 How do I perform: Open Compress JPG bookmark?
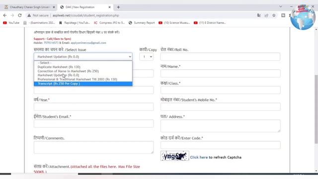click(109, 23)
